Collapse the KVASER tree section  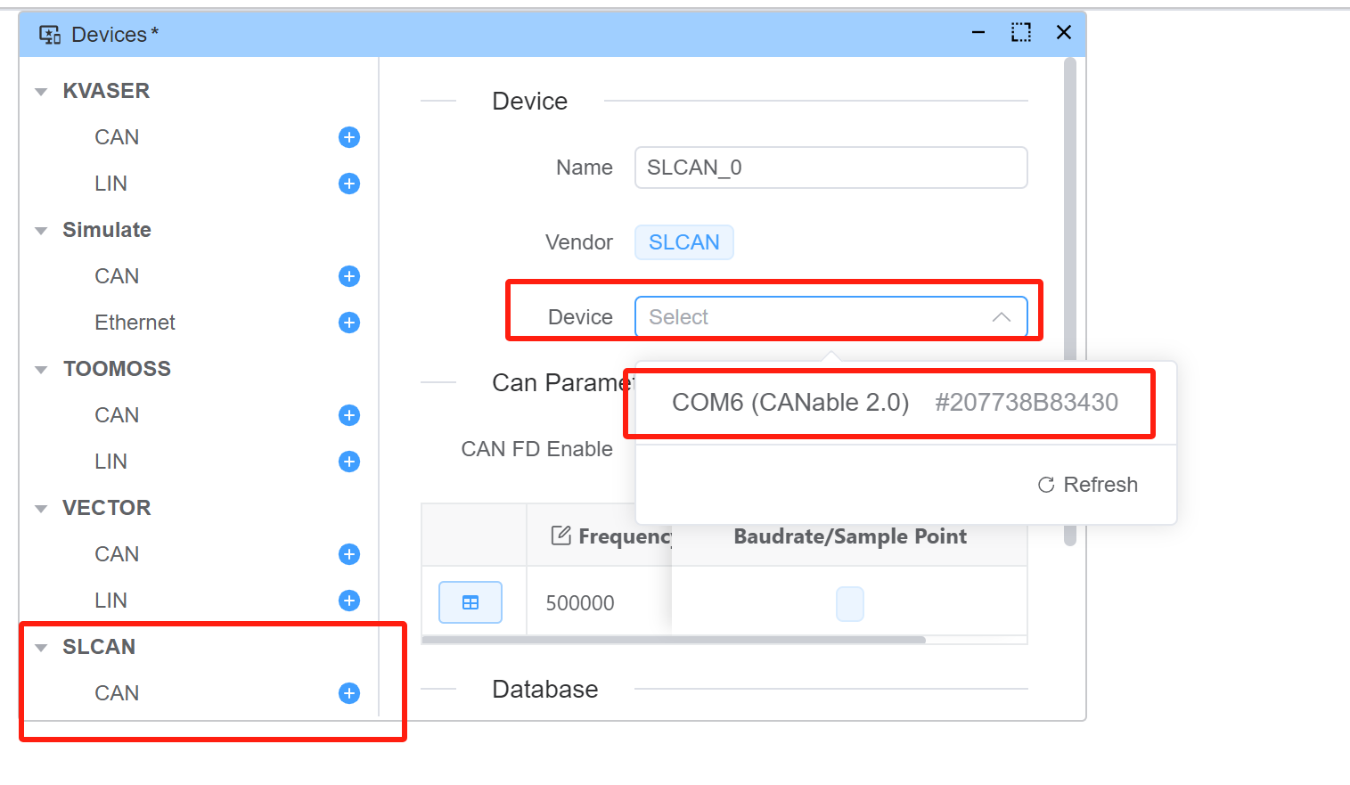[x=40, y=90]
